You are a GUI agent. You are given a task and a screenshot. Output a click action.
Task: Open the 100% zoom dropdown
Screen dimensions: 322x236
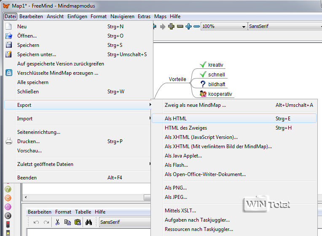(x=223, y=26)
